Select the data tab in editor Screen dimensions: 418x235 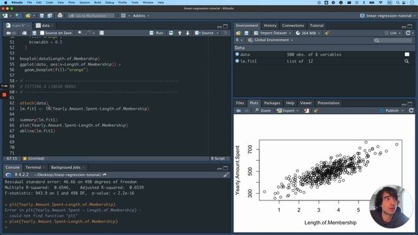(45, 25)
